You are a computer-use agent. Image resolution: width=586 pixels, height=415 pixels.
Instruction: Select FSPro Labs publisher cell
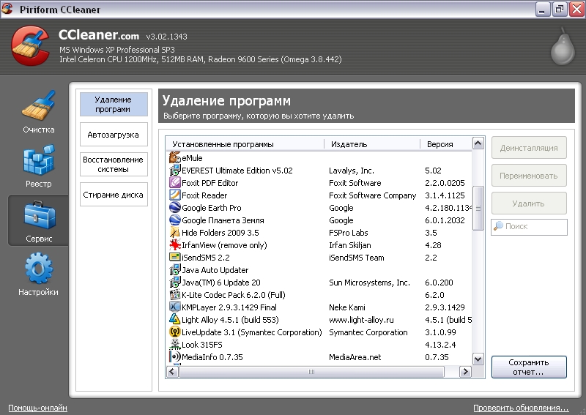click(349, 233)
